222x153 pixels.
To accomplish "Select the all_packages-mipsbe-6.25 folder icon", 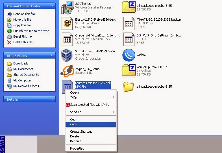I will click(129, 87).
